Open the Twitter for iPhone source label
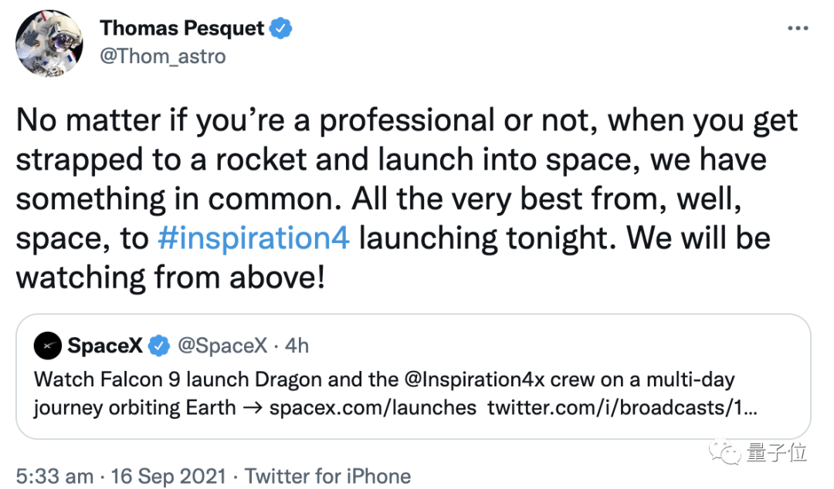Screen dimensions: 834x489 (x=327, y=476)
